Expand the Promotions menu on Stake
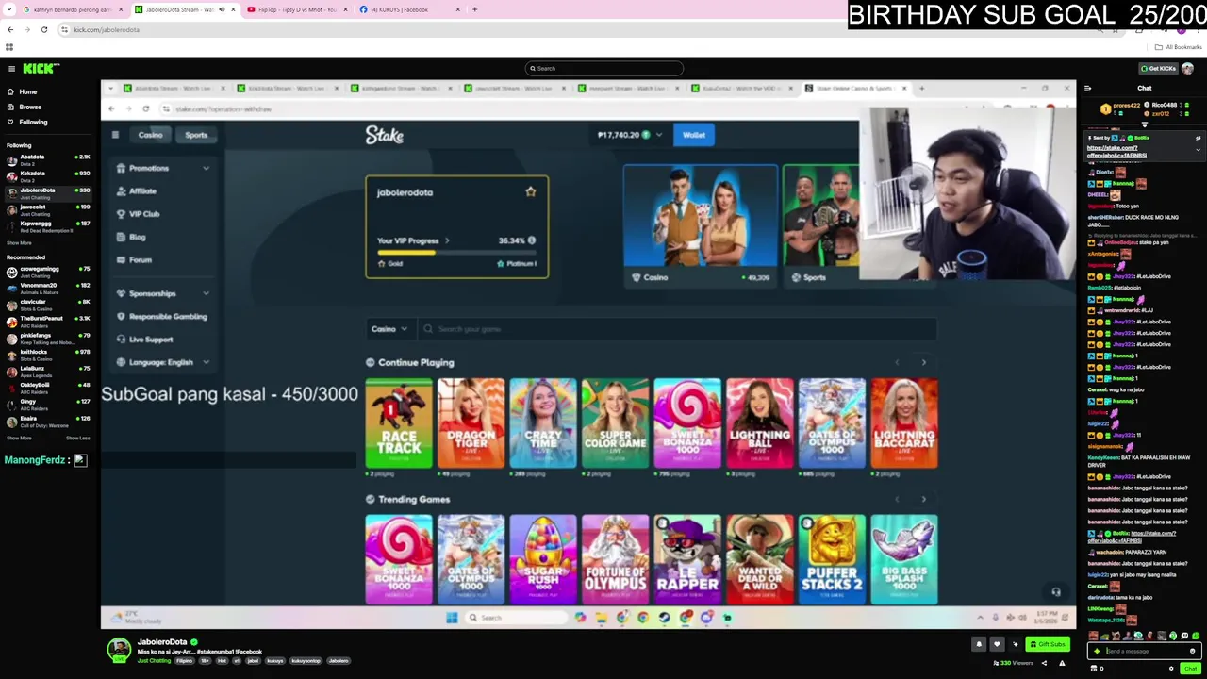 (x=162, y=168)
